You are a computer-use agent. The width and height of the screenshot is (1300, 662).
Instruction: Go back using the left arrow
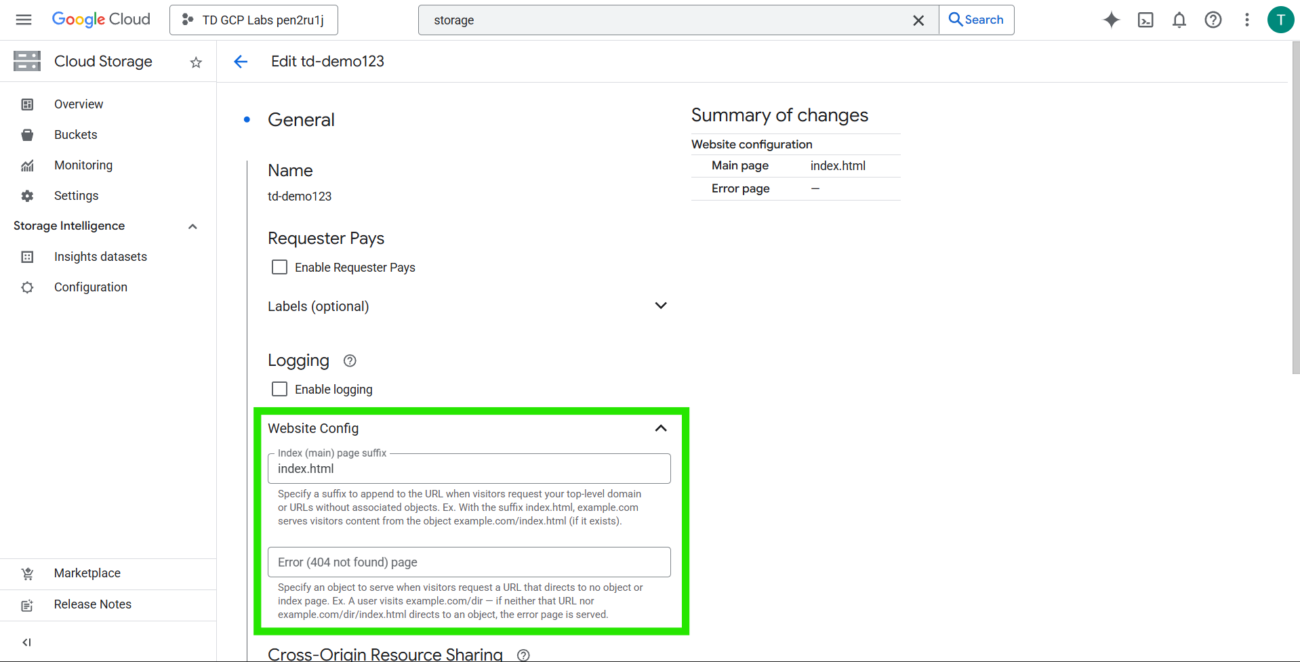[x=241, y=62]
